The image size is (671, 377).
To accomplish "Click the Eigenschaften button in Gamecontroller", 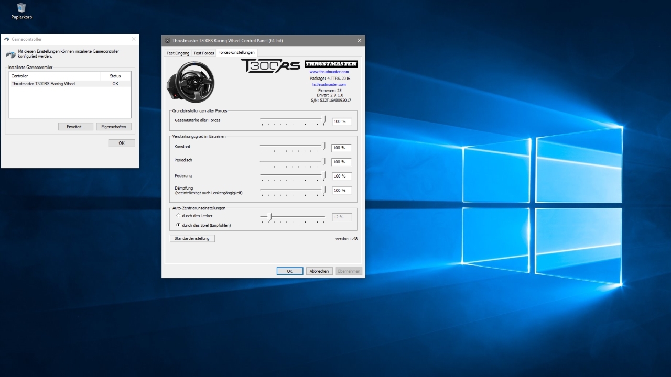I will 114,127.
